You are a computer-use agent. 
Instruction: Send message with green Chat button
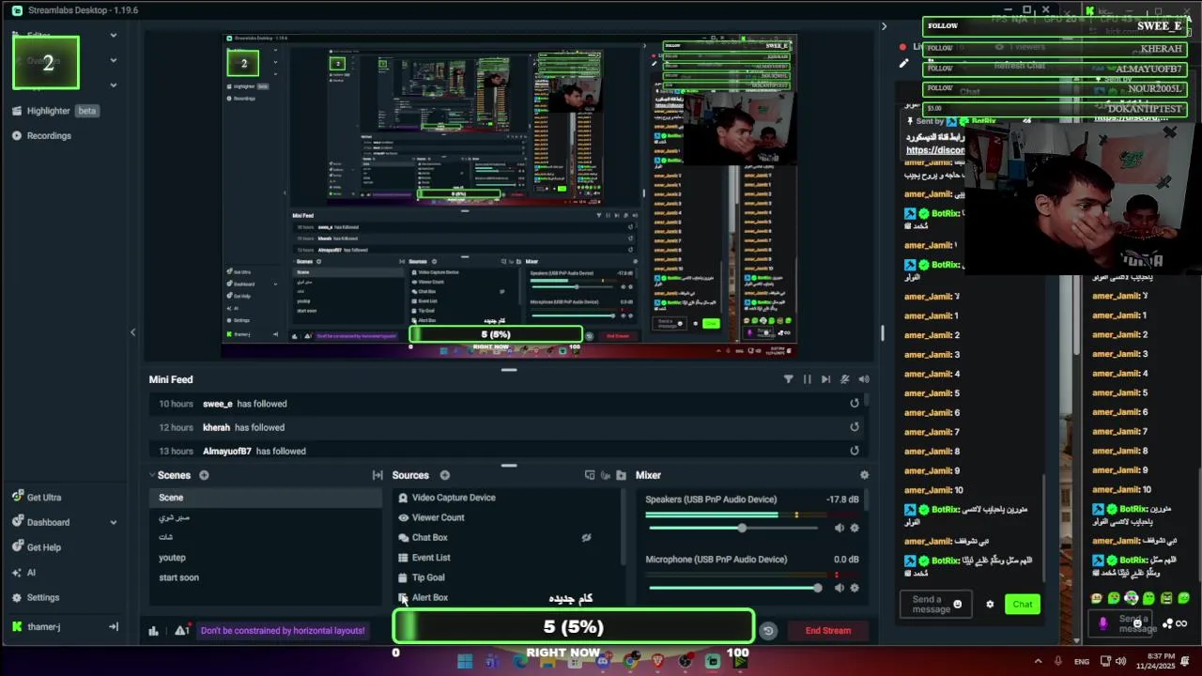click(x=1023, y=605)
